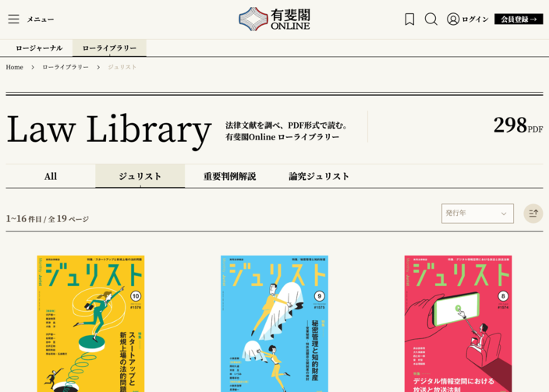This screenshot has height=392, width=549.
Task: Select the ジュリスト category tab
Action: click(x=140, y=176)
